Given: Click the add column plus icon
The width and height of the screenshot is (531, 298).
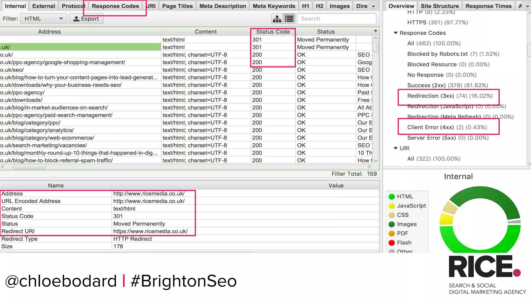Looking at the screenshot, I should point(375,31).
